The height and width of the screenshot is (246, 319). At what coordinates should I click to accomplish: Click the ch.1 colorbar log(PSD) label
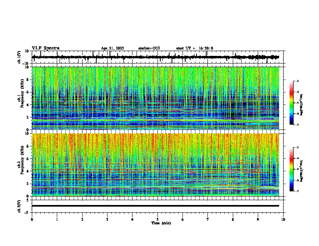point(302,105)
